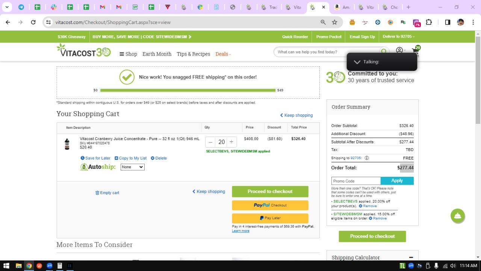Click the browser back arrow
Viewport: 481px width, 271px height.
coord(8,22)
